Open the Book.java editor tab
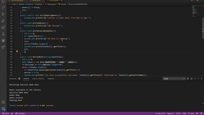This screenshot has width=204, height=115. pyautogui.click(x=36, y=1)
